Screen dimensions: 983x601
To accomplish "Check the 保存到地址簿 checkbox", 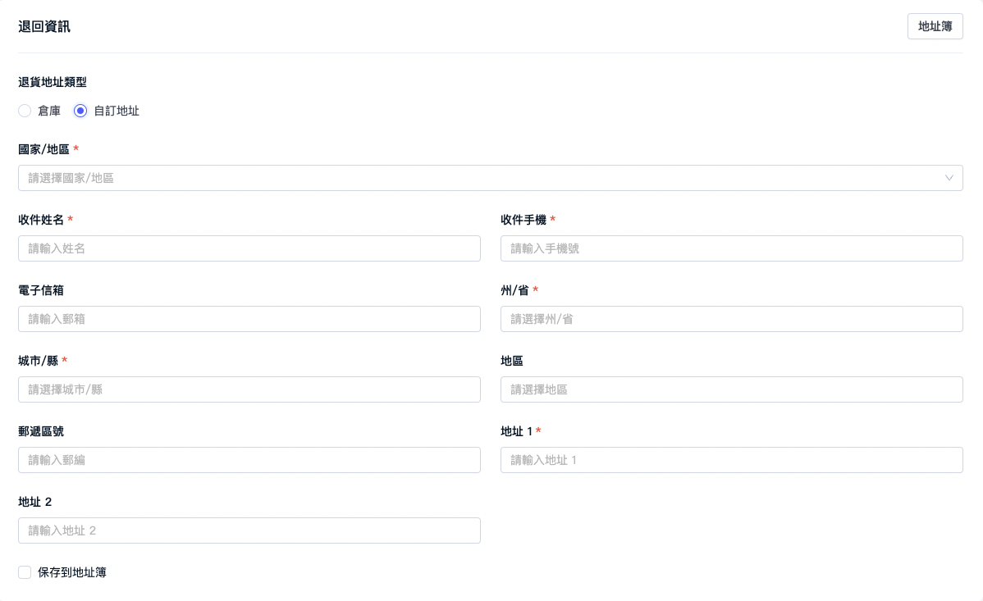I will 25,572.
